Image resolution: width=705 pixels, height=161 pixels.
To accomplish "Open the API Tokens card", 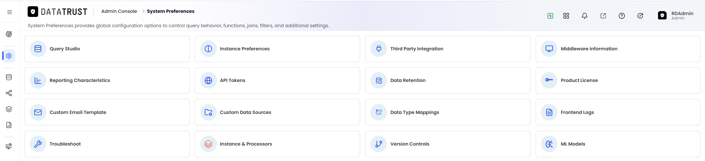I will tap(277, 80).
